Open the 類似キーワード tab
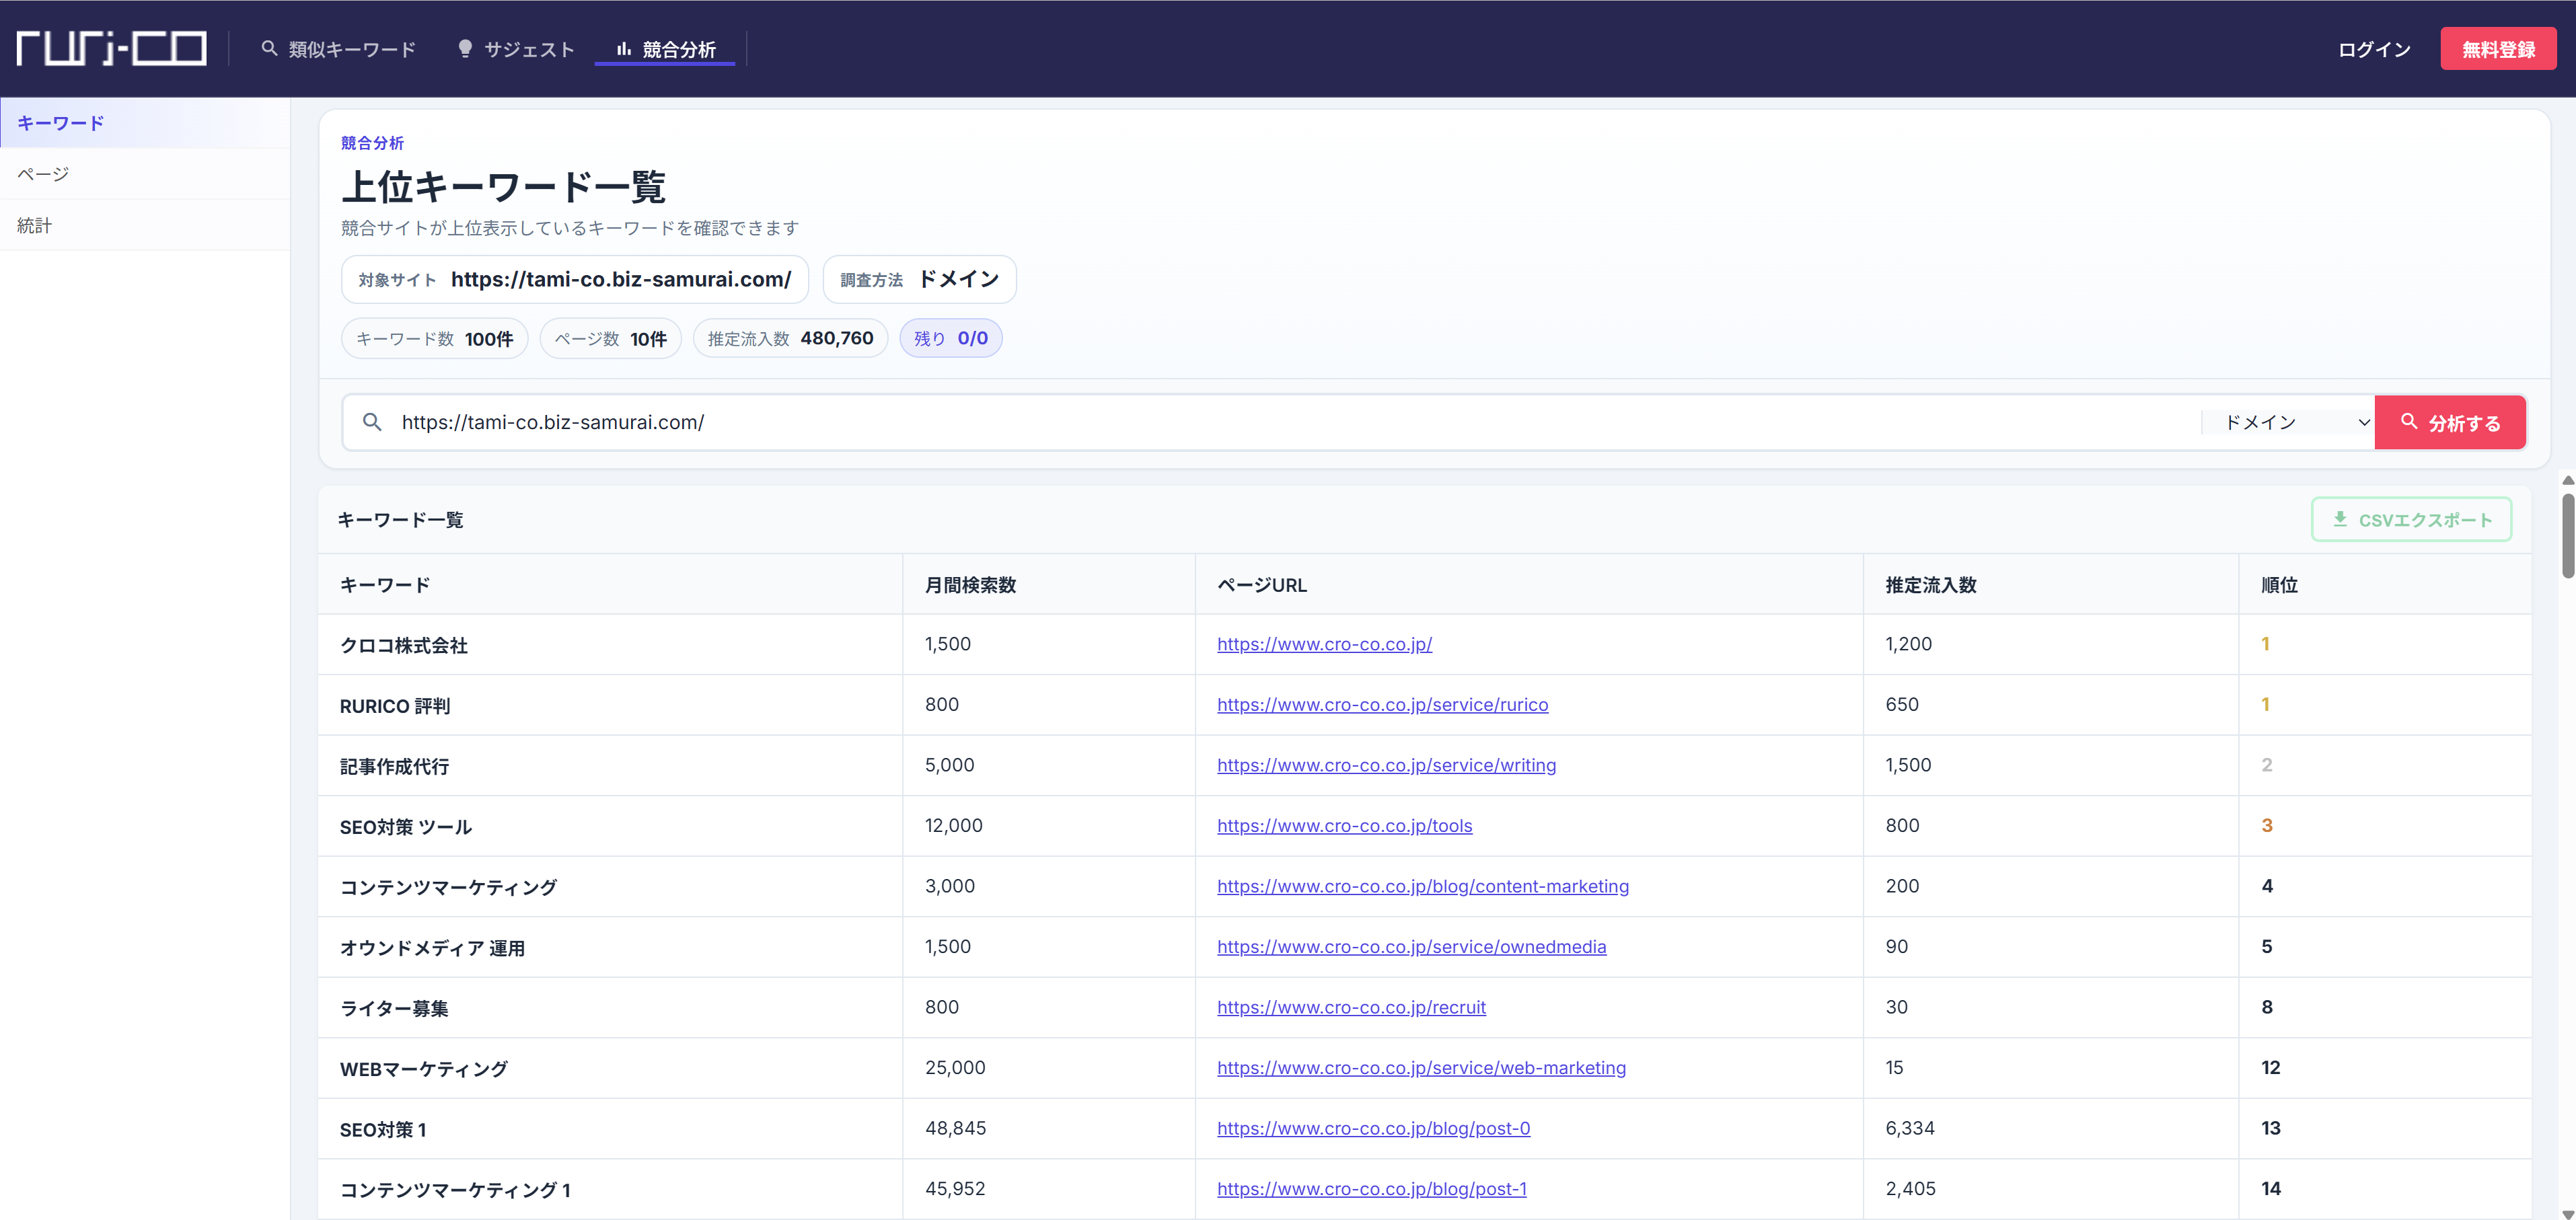 pos(338,49)
